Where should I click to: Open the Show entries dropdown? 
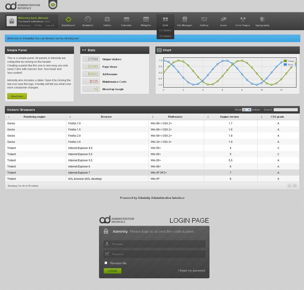(x=246, y=110)
